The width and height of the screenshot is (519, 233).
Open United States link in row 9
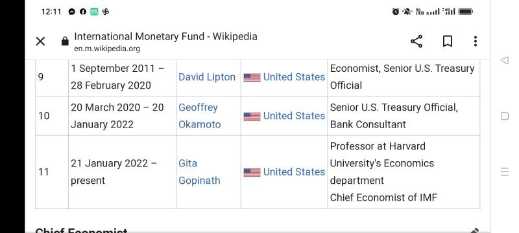tap(294, 77)
